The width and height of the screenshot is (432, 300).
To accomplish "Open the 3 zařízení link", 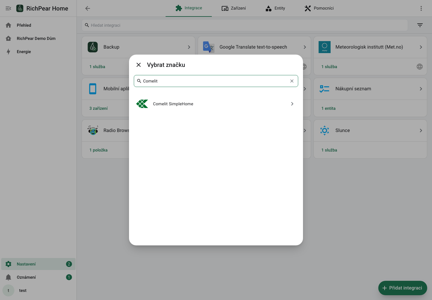I will (98, 108).
